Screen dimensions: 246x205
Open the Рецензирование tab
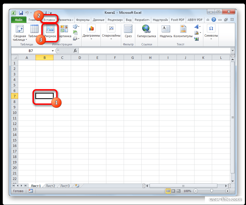(x=115, y=20)
